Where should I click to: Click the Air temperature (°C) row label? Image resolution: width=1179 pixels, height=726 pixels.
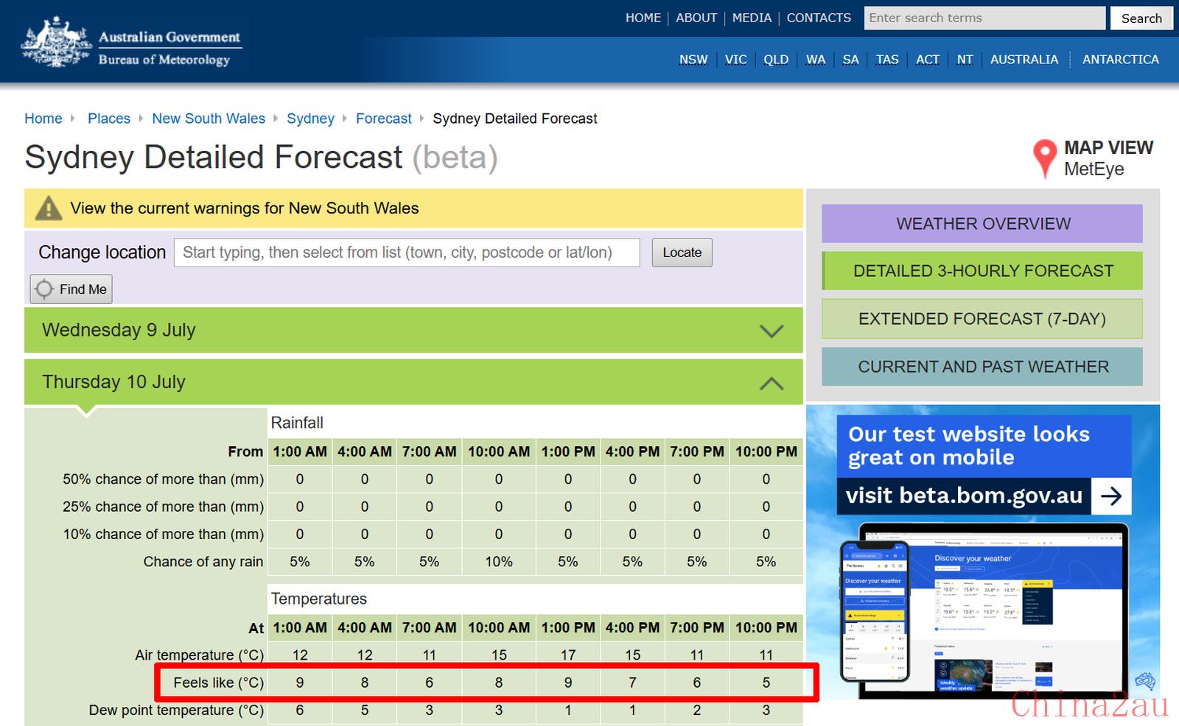click(x=199, y=655)
